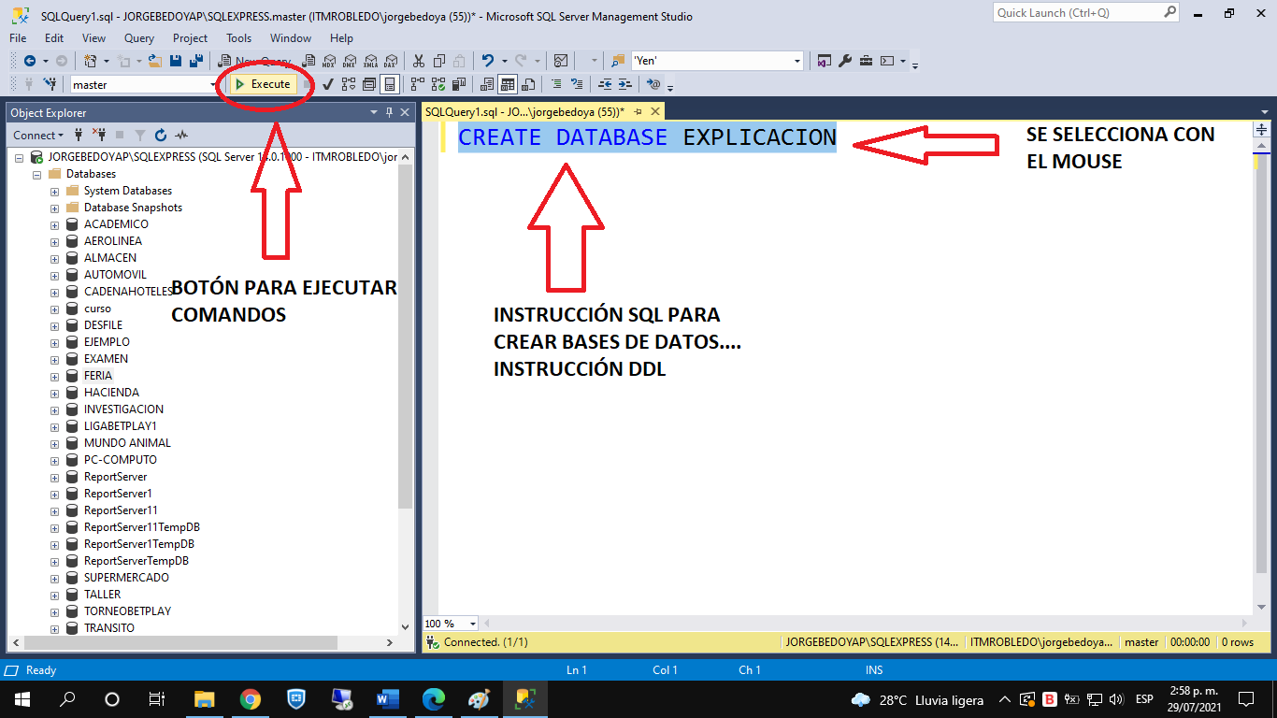This screenshot has width=1277, height=718.
Task: Save the query with the single-disk Save icon
Action: (x=176, y=61)
